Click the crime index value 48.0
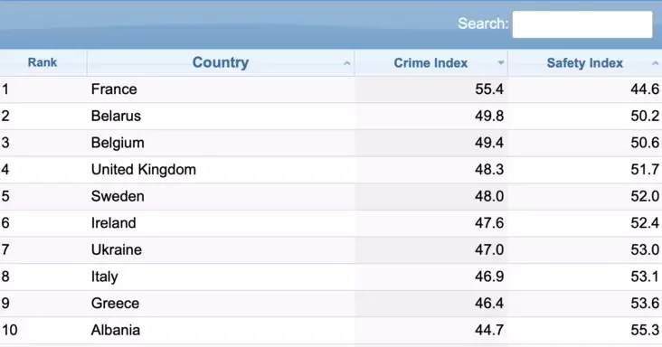The height and width of the screenshot is (347, 662). click(489, 196)
